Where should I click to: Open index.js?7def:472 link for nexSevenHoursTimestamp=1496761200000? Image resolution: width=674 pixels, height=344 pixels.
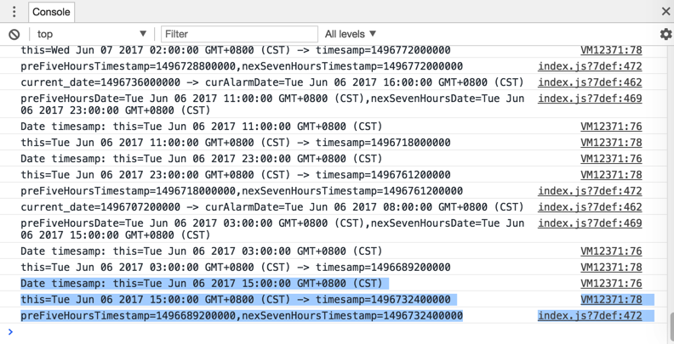click(590, 191)
